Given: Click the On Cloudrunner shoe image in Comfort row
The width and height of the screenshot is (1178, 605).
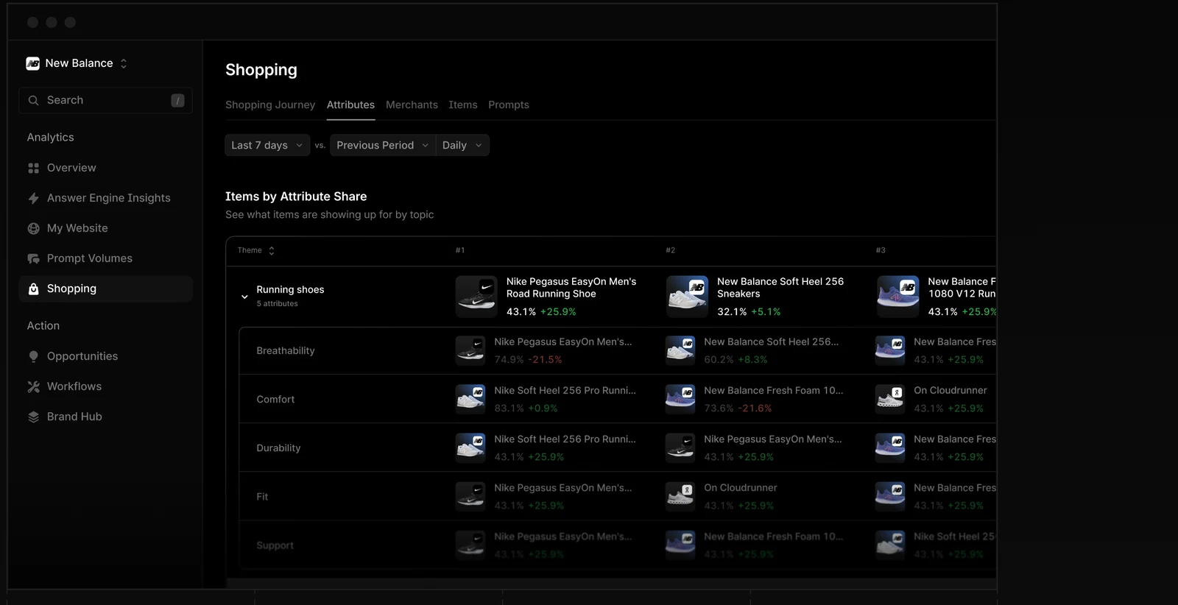Looking at the screenshot, I should tap(890, 399).
